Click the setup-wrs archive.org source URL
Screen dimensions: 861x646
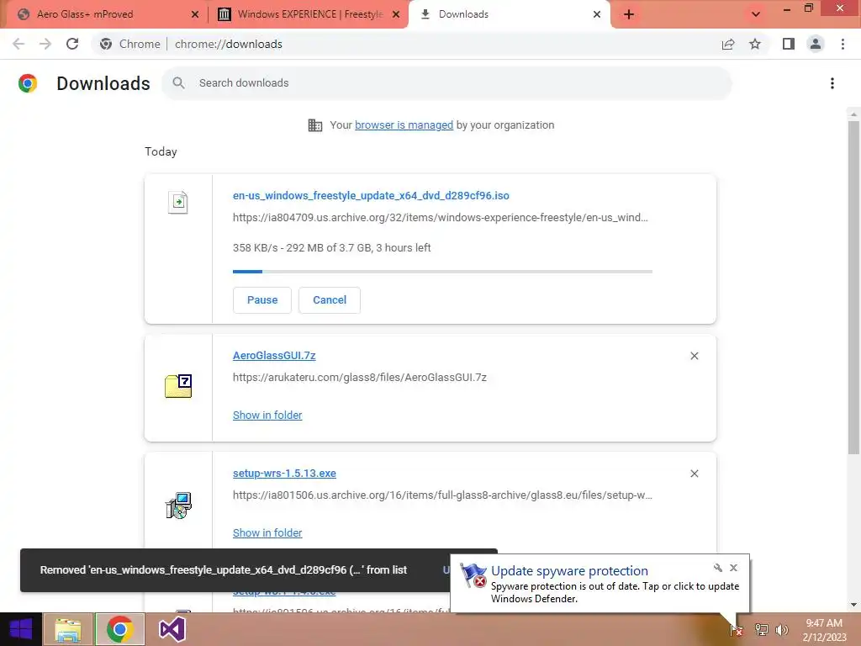click(442, 495)
